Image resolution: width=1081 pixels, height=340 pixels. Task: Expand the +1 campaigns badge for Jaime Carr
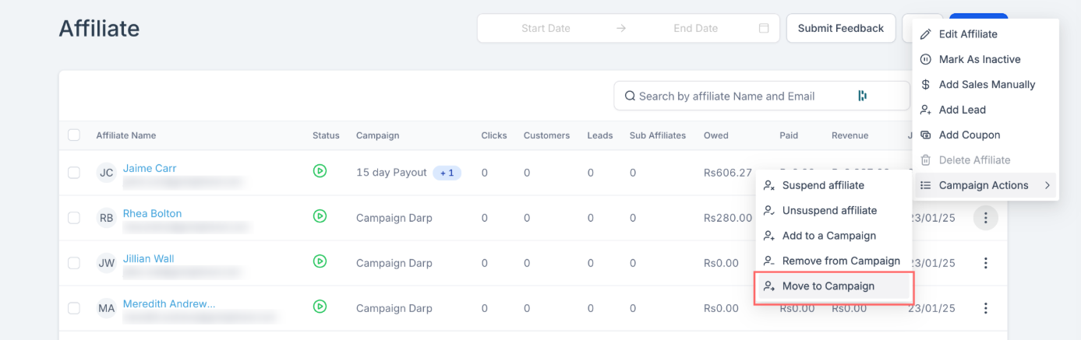point(447,173)
